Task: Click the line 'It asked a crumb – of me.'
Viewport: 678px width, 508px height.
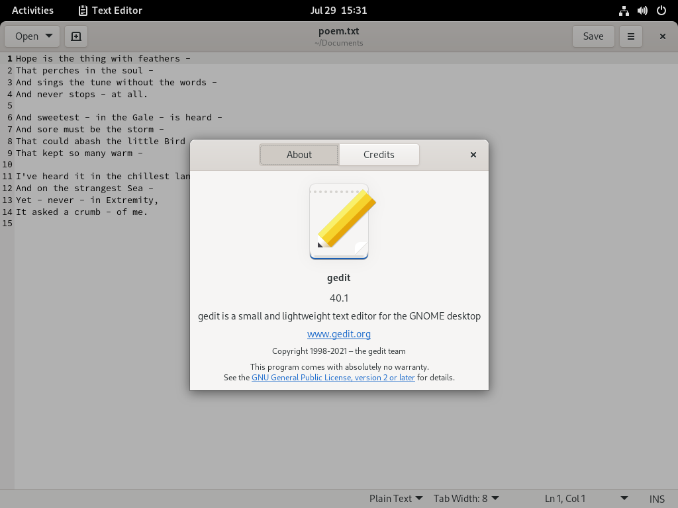Action: [81, 212]
